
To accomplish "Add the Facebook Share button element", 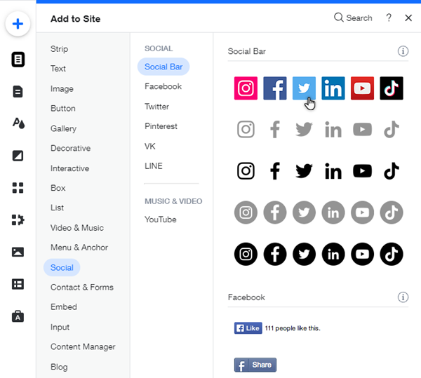I will pyautogui.click(x=255, y=365).
